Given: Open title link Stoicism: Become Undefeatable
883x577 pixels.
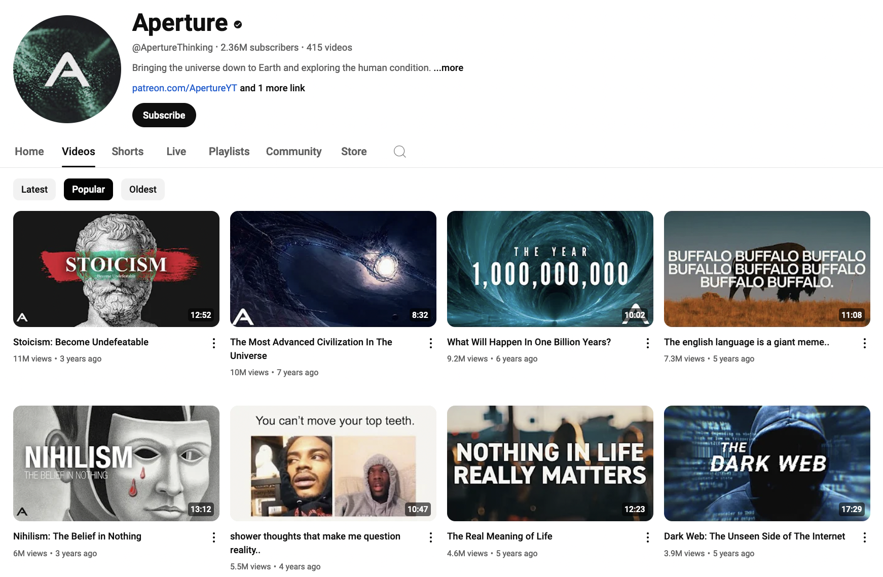Looking at the screenshot, I should tap(81, 342).
